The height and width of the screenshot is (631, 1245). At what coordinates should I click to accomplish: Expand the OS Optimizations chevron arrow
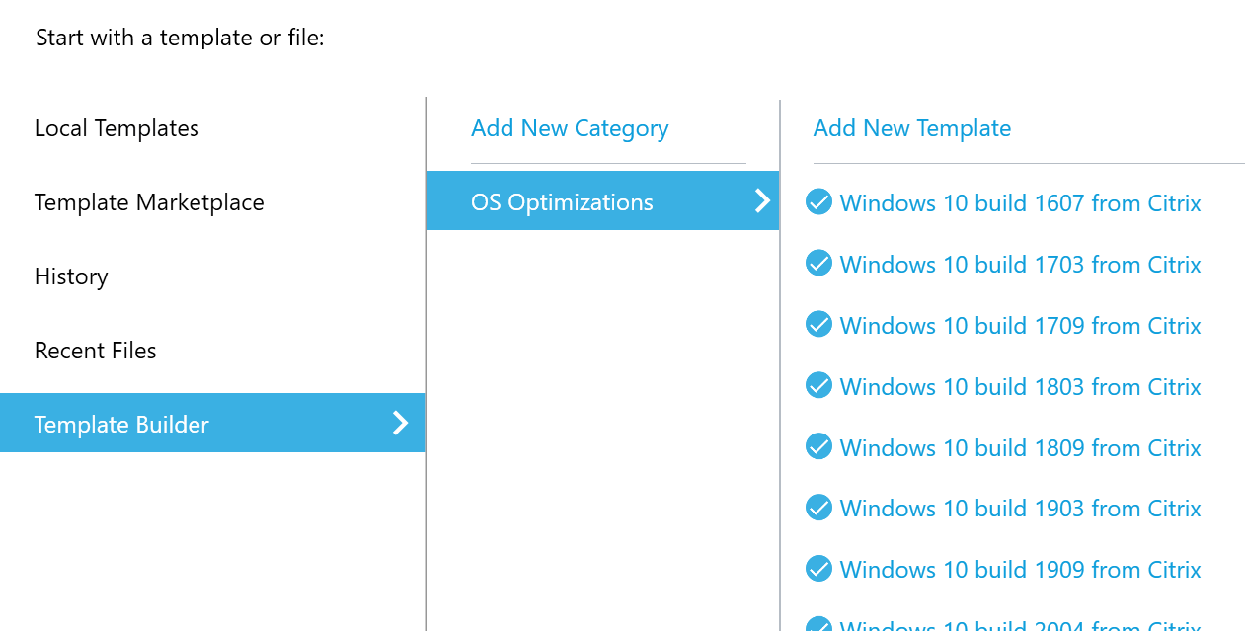[x=762, y=201]
